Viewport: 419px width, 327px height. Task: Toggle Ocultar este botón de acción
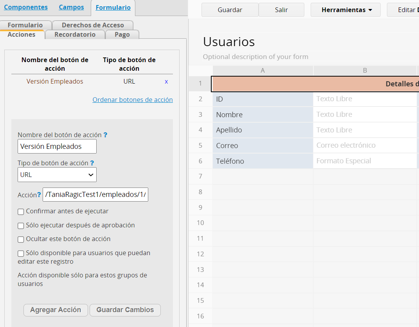pos(21,239)
